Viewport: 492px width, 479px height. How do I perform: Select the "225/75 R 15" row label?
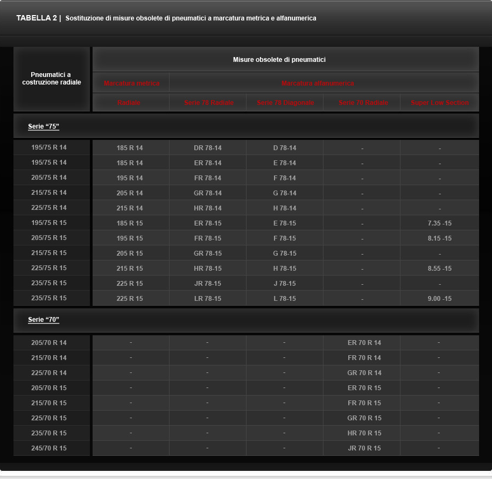[49, 268]
